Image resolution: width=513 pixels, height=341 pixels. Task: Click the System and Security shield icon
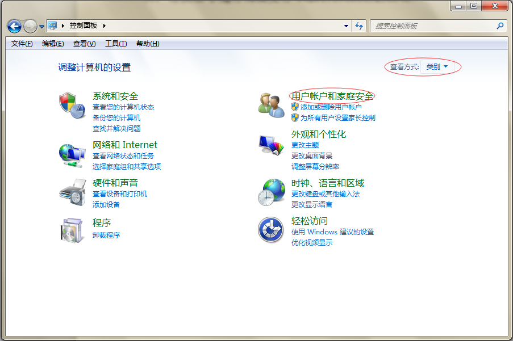point(72,105)
